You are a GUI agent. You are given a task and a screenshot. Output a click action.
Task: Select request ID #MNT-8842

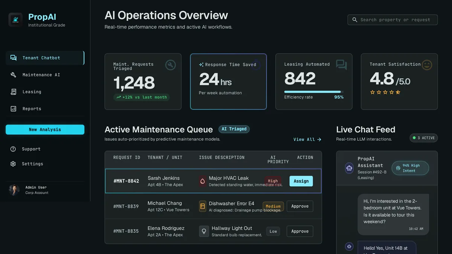(x=126, y=181)
